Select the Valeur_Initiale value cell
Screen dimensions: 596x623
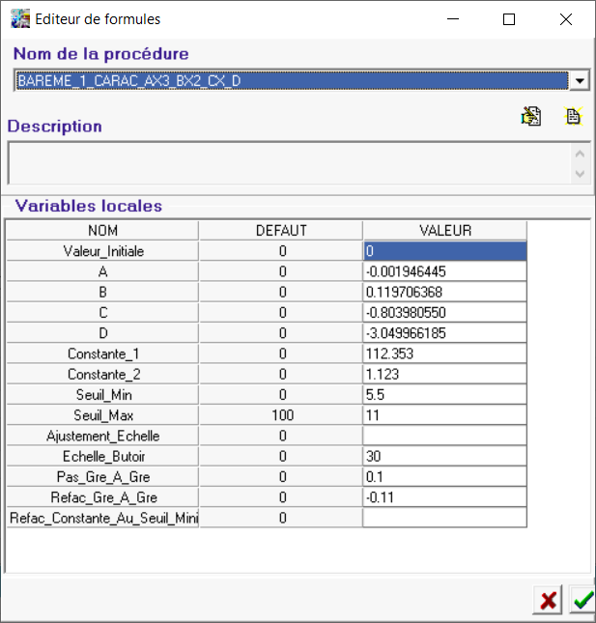pos(444,251)
